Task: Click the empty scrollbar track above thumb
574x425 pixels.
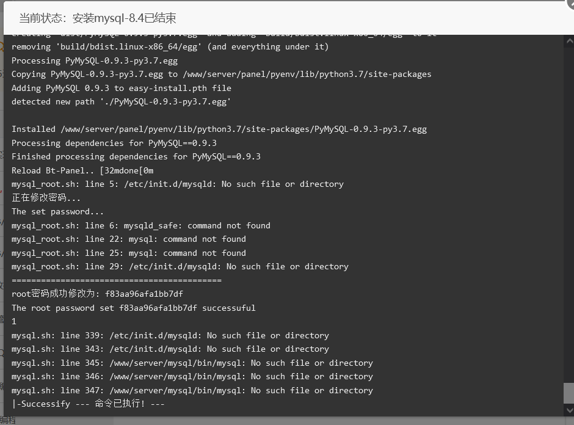Action: (x=569, y=214)
